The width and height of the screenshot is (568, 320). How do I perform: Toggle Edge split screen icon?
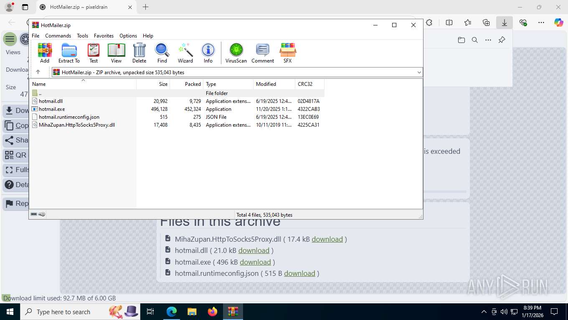449,22
